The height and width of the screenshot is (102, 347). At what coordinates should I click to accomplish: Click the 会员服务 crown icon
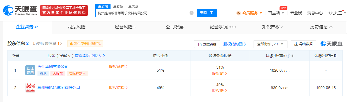click(x=239, y=13)
